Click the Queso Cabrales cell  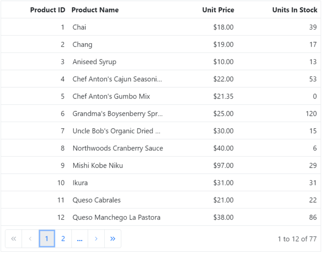(x=96, y=200)
